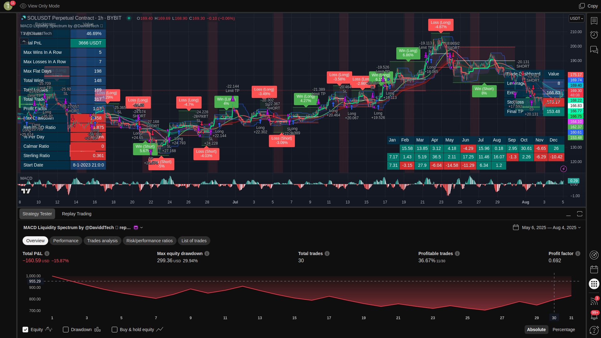The width and height of the screenshot is (601, 338).
Task: Select the Overview tab
Action: 35,241
